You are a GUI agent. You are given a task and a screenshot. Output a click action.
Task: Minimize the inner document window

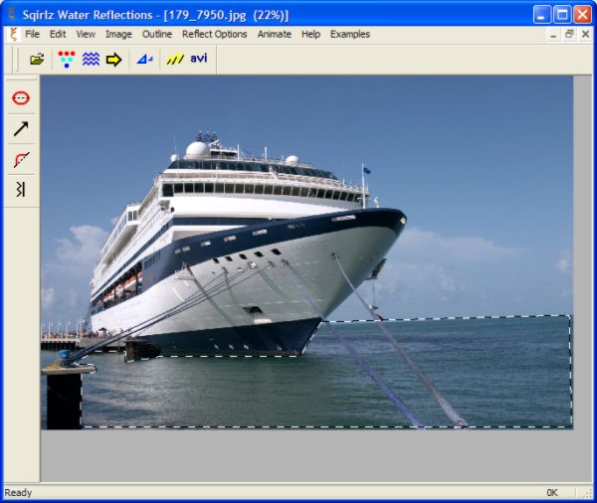[553, 35]
